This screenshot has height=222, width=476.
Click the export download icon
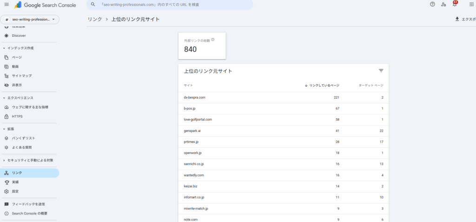457,19
